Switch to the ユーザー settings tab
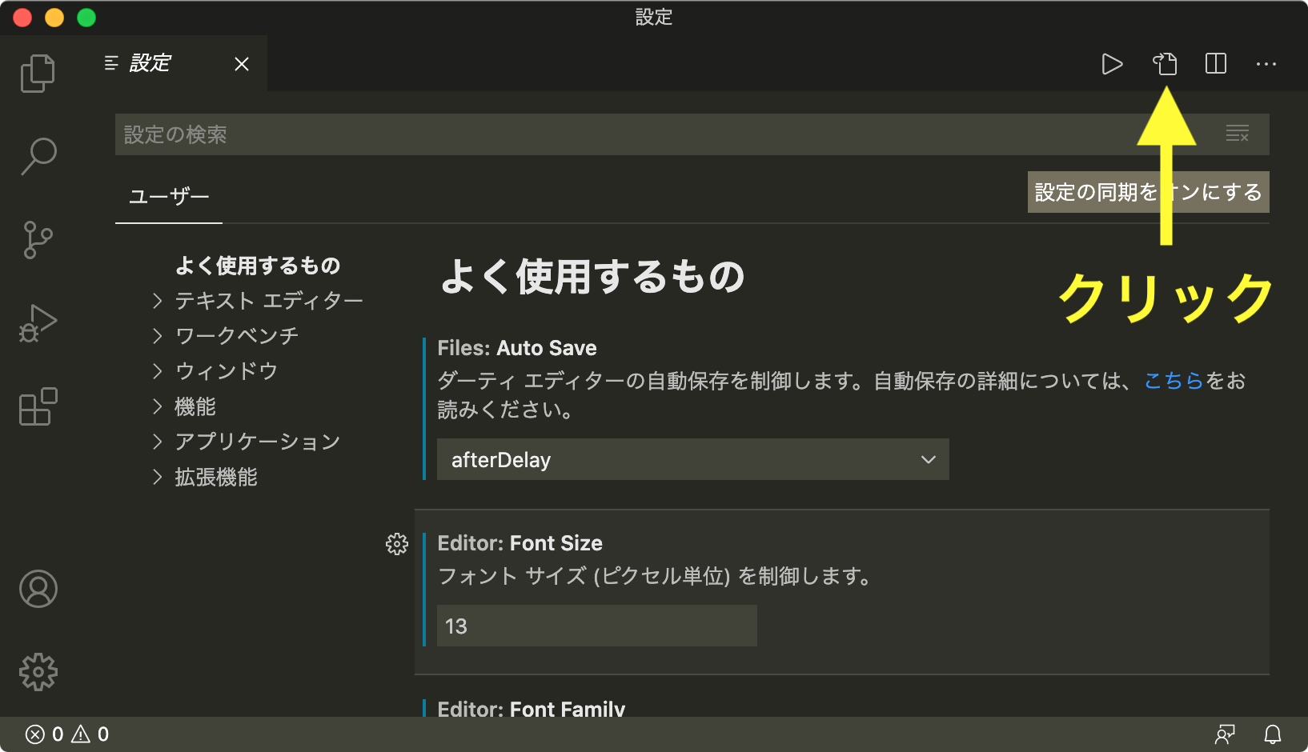 point(169,196)
